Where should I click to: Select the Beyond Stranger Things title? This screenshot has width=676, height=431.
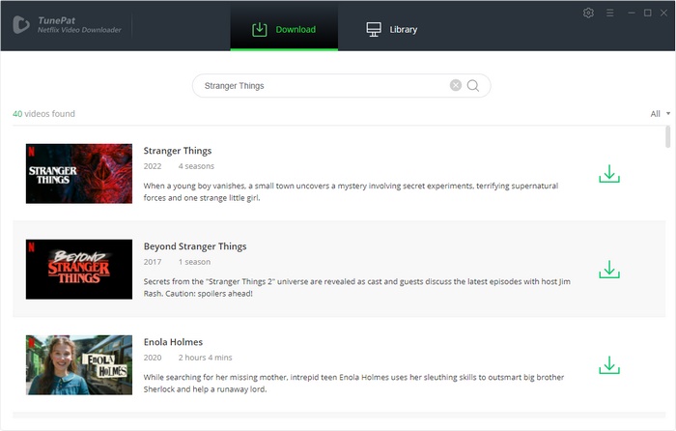click(195, 246)
